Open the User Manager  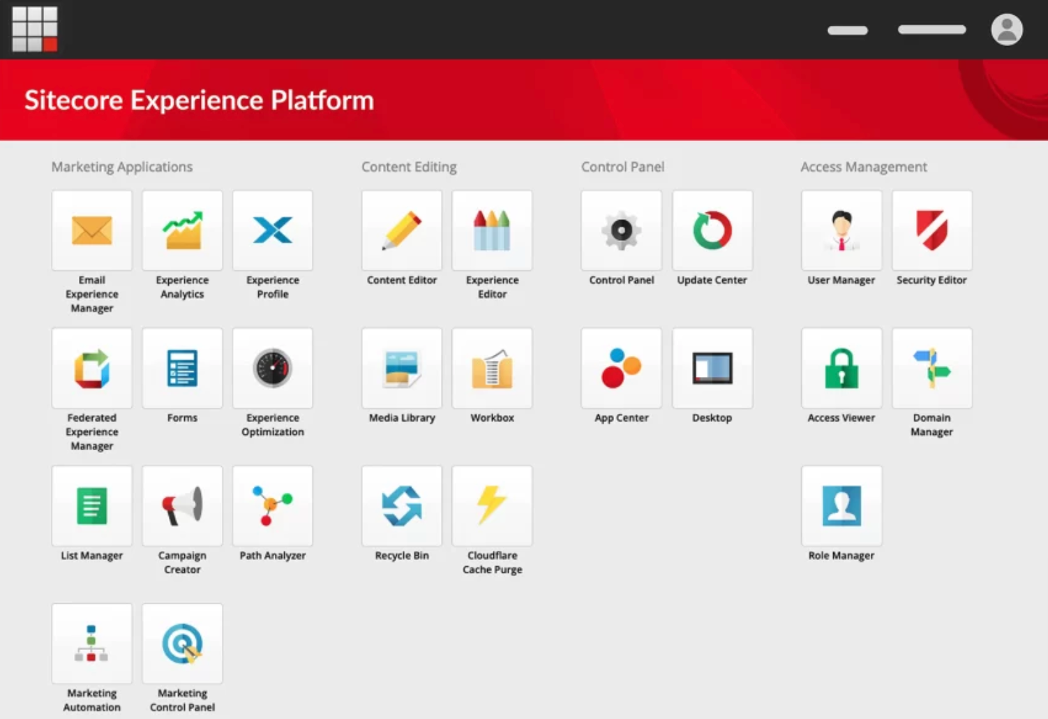[841, 230]
